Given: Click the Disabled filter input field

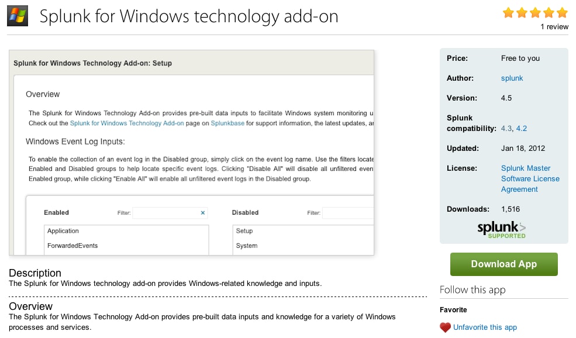Looking at the screenshot, I should [x=348, y=213].
